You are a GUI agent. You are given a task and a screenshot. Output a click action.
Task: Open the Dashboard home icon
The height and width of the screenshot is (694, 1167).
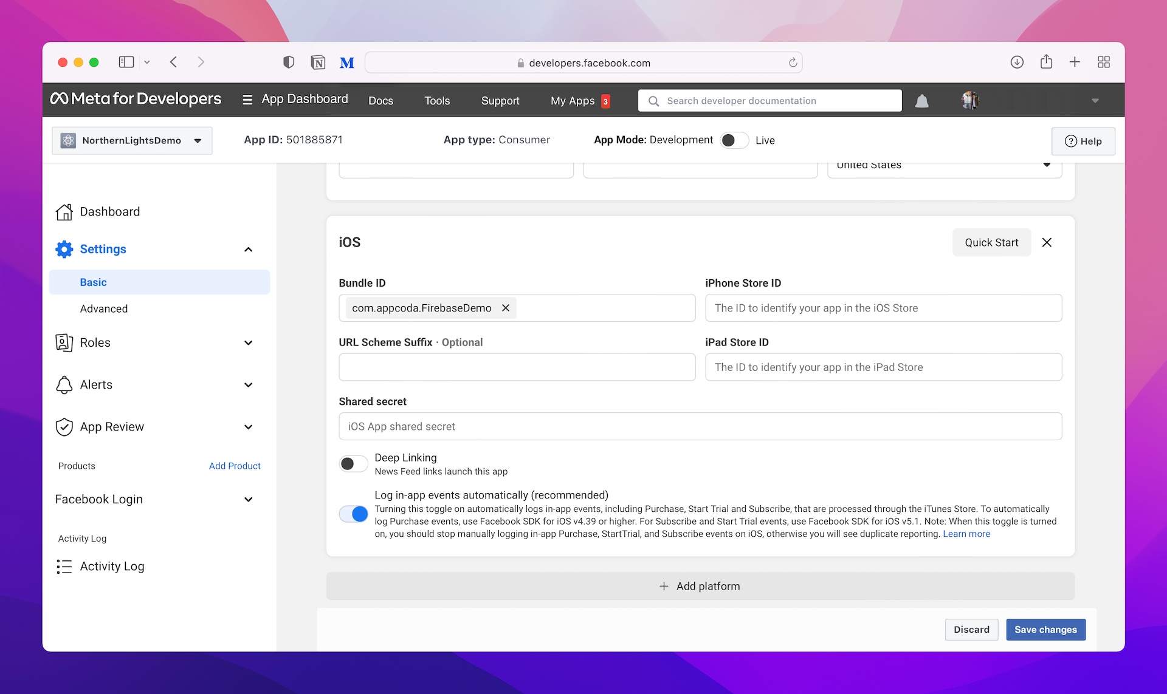(64, 212)
